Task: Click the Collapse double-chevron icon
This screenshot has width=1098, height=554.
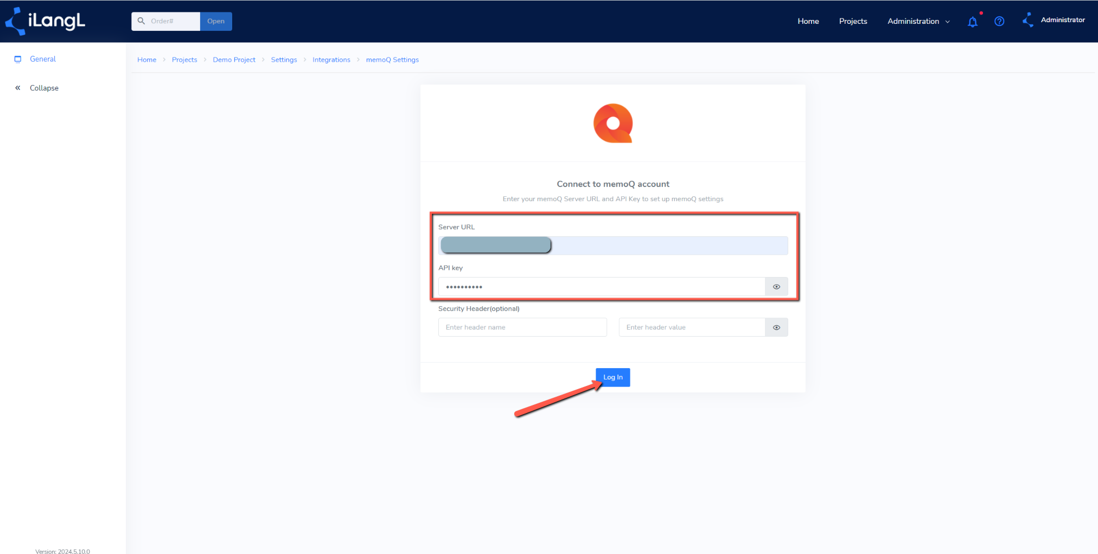Action: pos(18,88)
